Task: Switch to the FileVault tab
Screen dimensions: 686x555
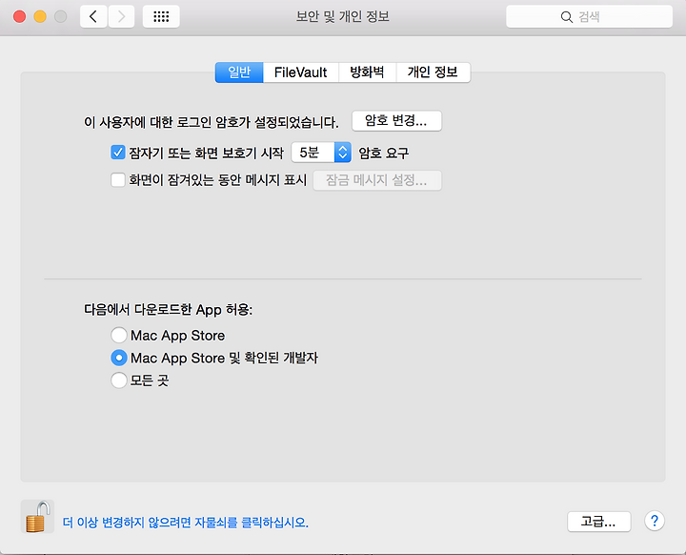Action: pos(300,72)
